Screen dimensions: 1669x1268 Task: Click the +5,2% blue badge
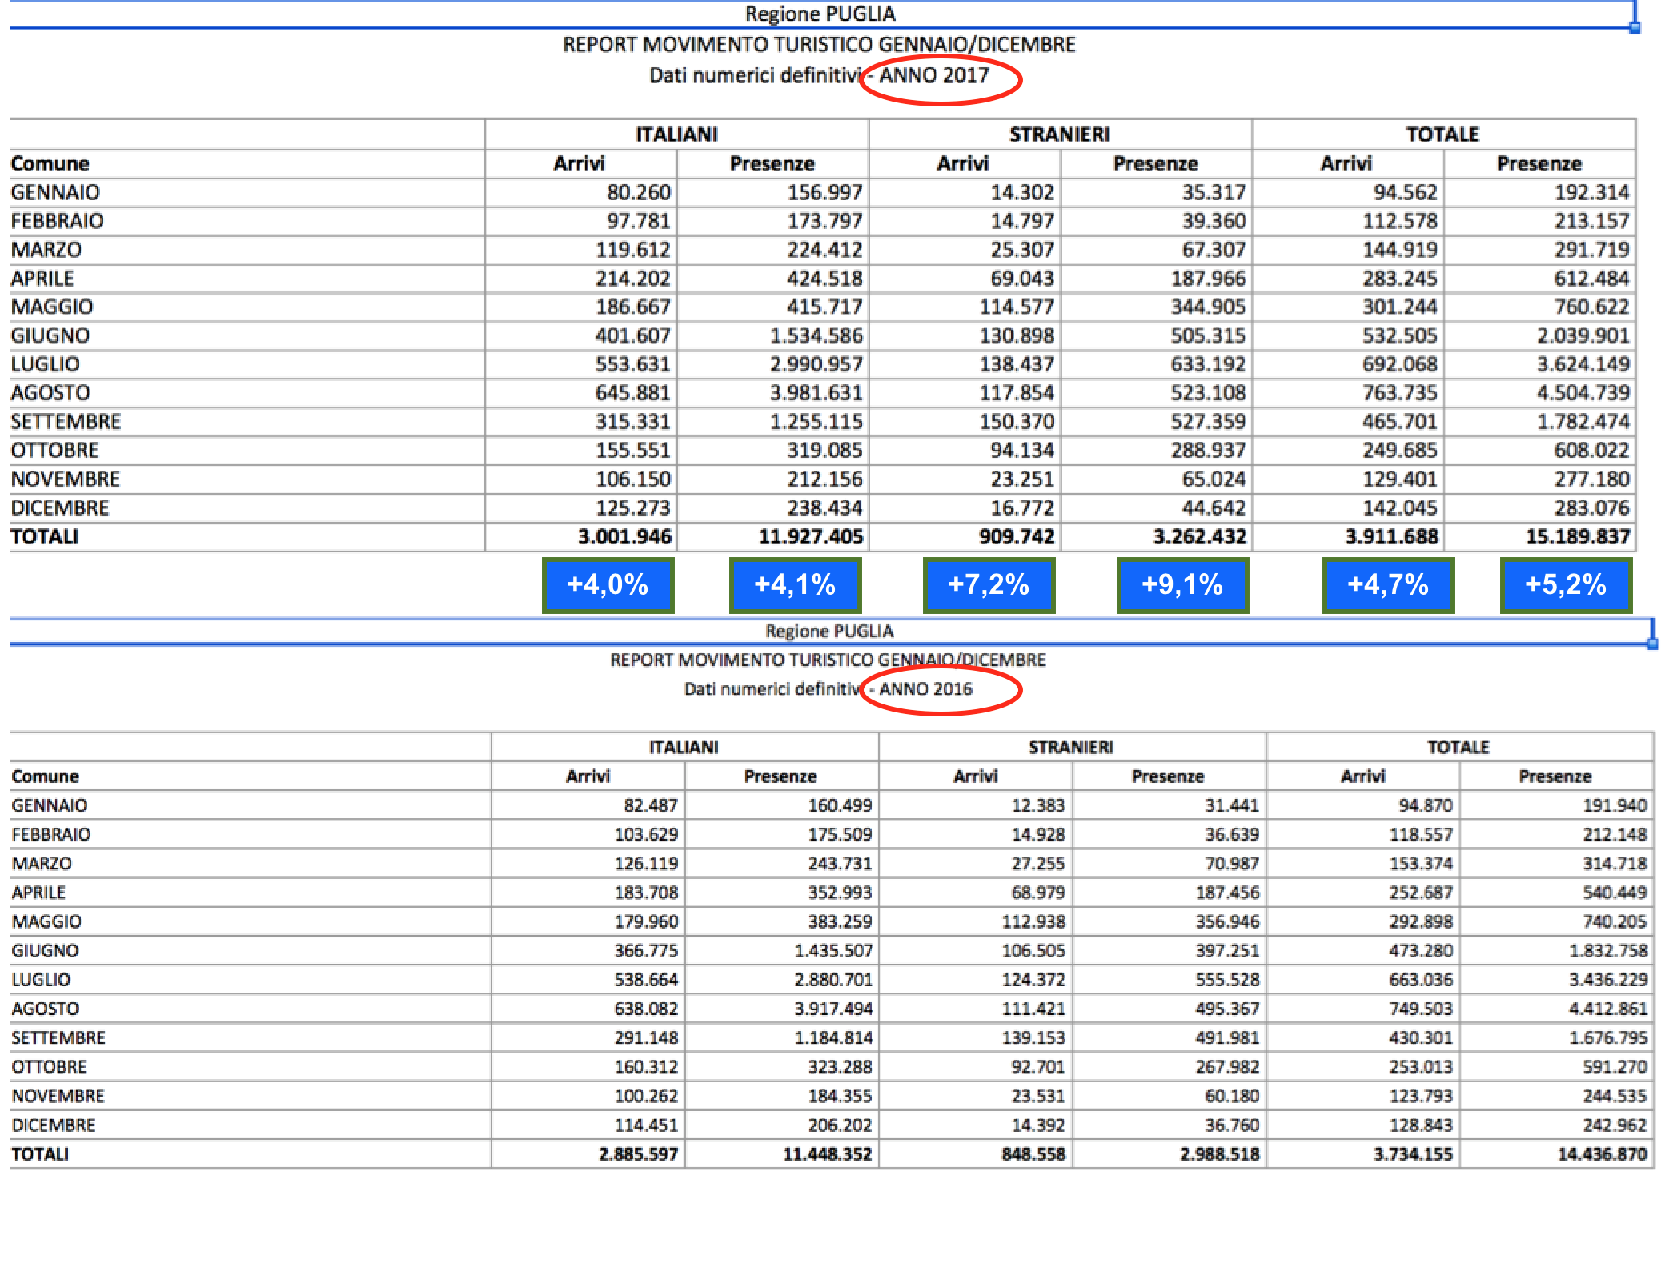coord(1566,585)
